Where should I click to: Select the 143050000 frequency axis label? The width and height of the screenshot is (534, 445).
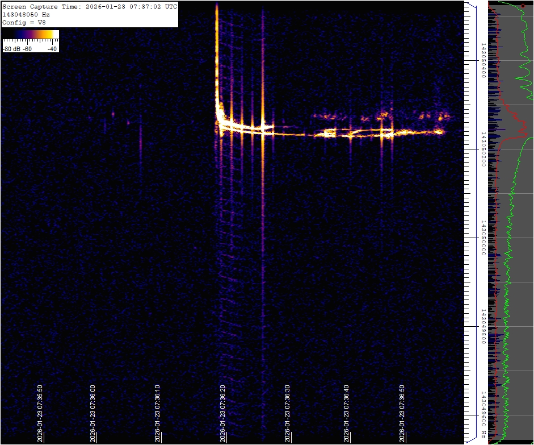[x=483, y=238]
